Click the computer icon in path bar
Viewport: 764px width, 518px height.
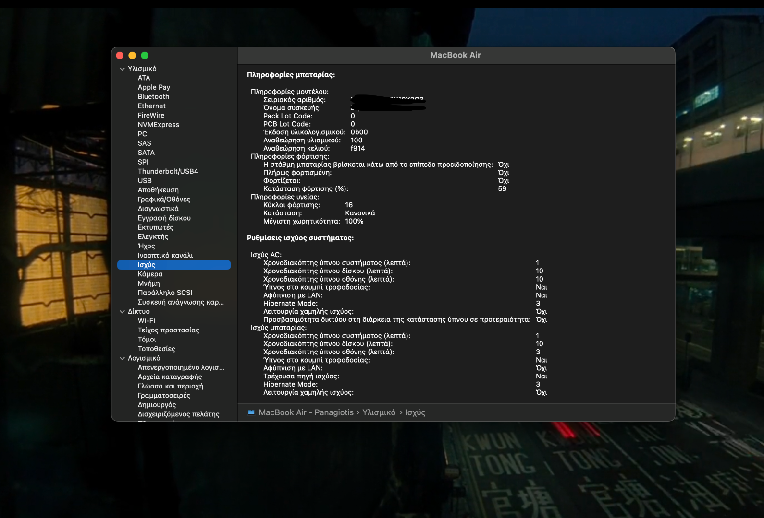click(251, 412)
